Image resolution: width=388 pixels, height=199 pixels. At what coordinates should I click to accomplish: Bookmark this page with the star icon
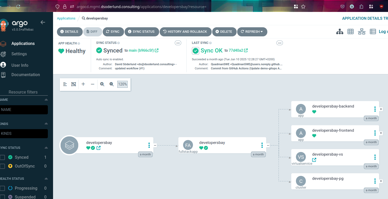(303, 7)
